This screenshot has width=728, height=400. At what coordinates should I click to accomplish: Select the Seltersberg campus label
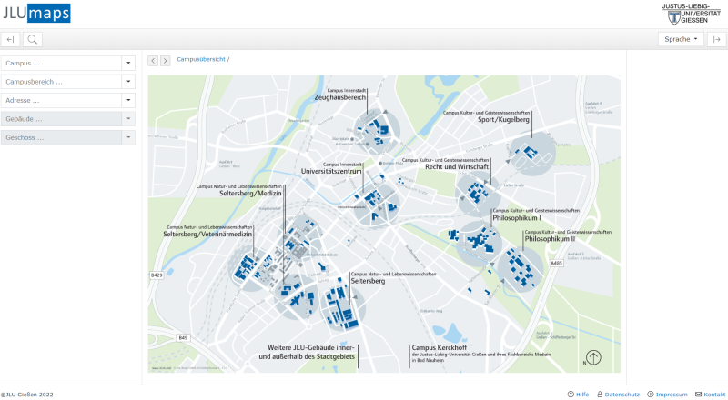(368, 281)
